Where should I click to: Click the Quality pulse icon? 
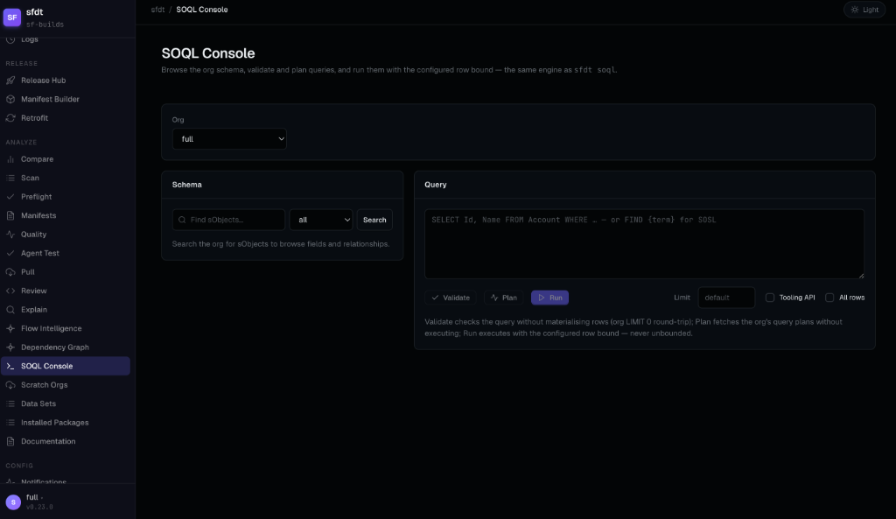coord(10,235)
